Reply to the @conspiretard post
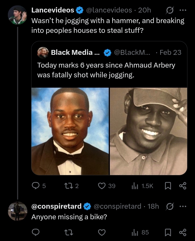This screenshot has width=195, height=241. click(36, 232)
